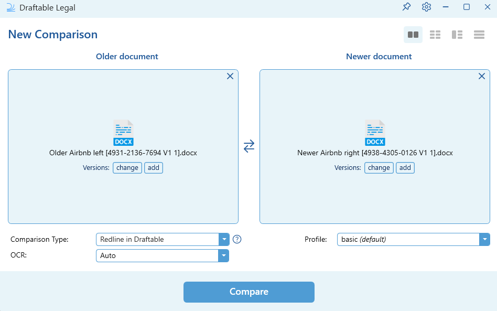Click the older document DOCX file icon
This screenshot has height=311, width=497.
123,133
